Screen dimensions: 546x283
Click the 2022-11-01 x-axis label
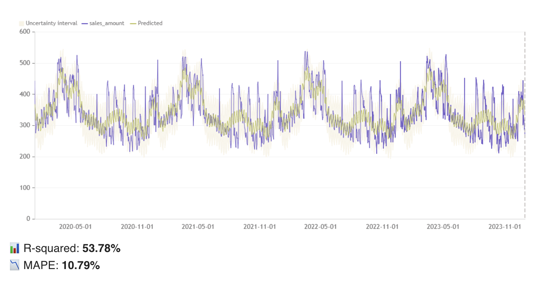(x=382, y=227)
